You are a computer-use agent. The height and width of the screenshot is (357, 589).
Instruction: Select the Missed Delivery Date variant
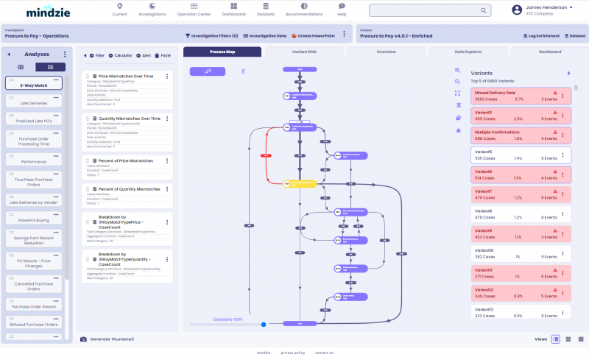pos(521,96)
